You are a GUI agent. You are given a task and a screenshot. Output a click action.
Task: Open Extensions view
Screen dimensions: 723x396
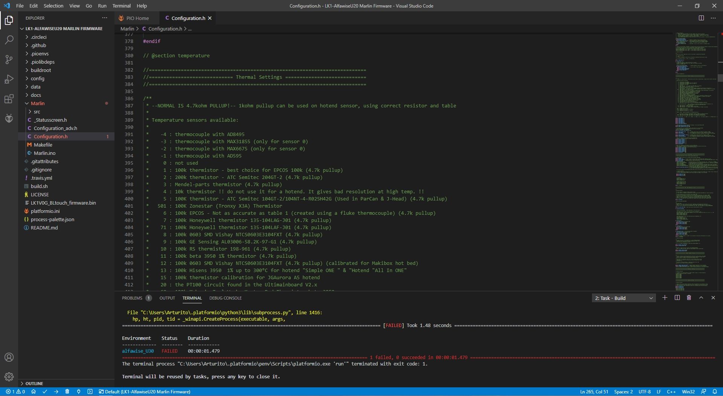click(9, 99)
